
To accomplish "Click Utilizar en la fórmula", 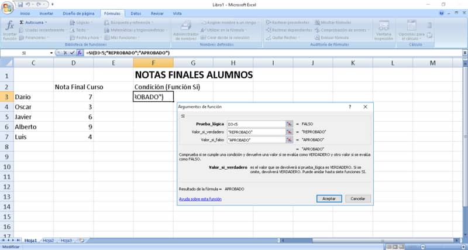I will tap(223, 30).
